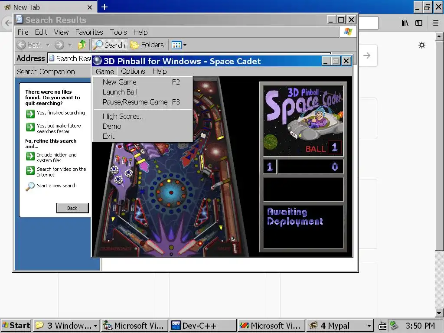Start a New Game from Game menu
This screenshot has height=333, width=444.
click(x=142, y=82)
